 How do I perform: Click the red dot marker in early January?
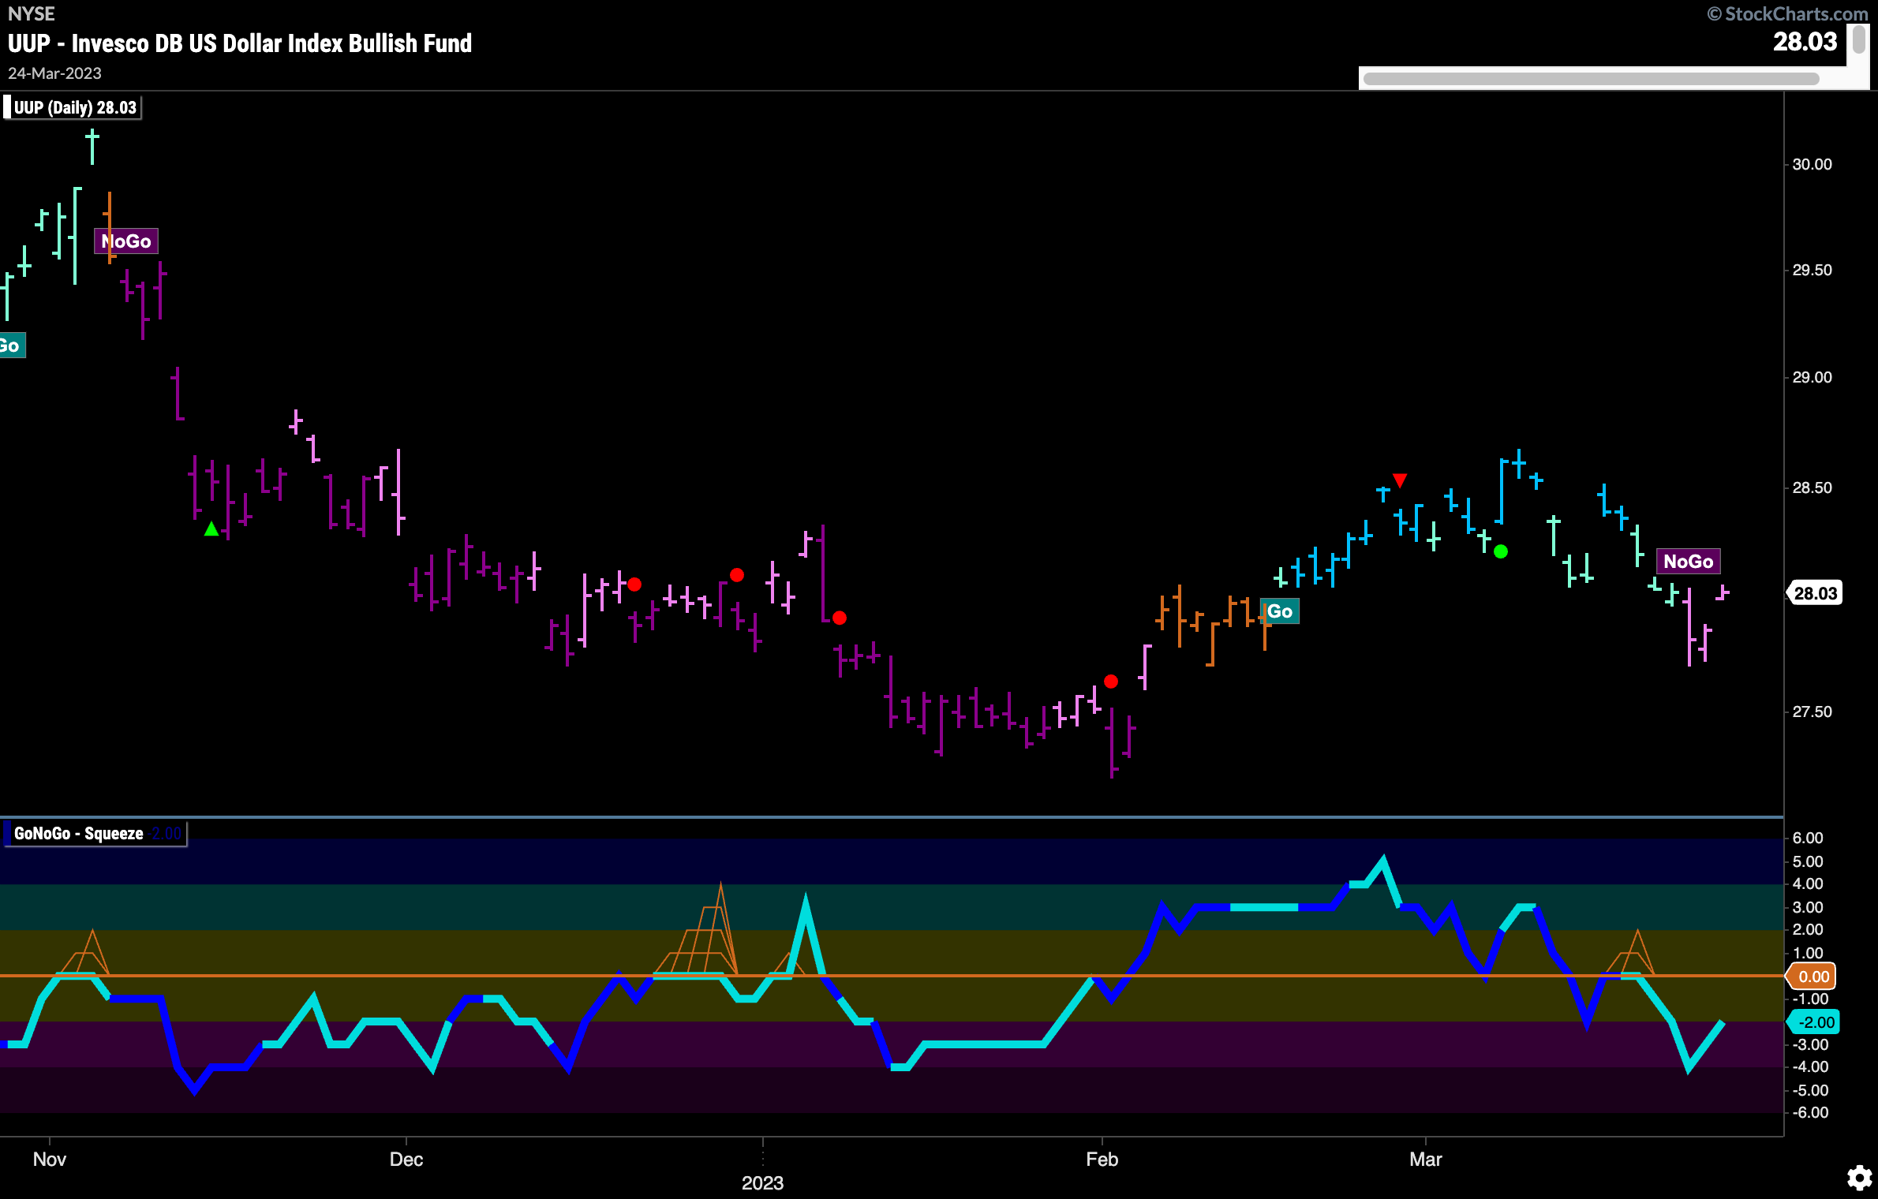(x=840, y=618)
